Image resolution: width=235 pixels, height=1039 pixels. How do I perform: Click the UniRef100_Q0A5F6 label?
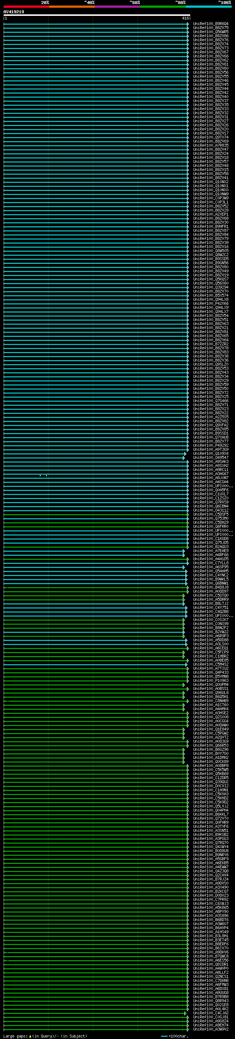(211, 490)
